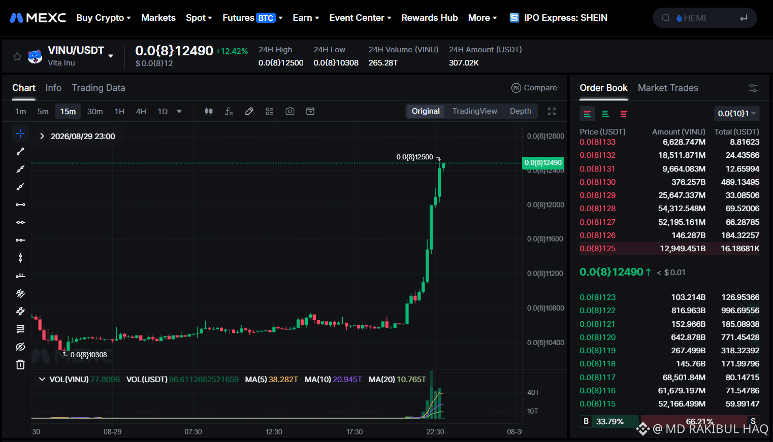Switch chart mode to Depth
The image size is (773, 442).
[x=521, y=111]
